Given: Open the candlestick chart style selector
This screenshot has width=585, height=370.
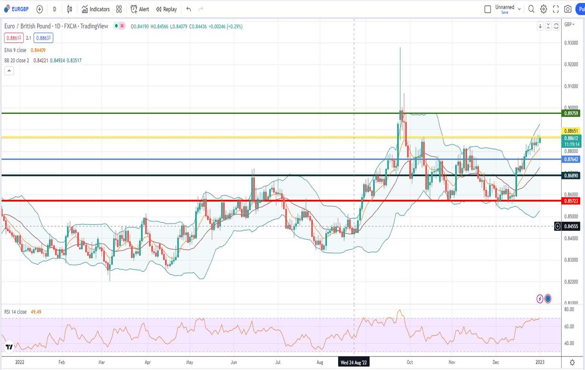Looking at the screenshot, I should pos(70,9).
